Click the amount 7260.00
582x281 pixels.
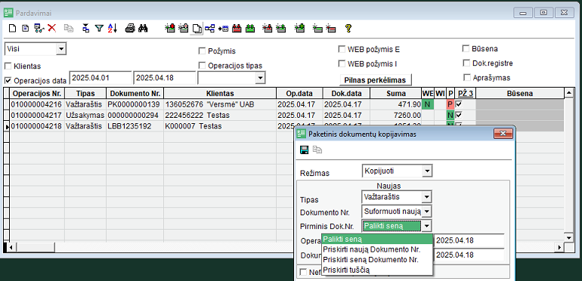(396, 116)
